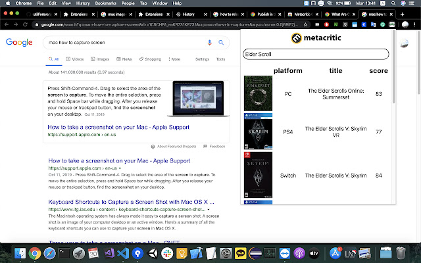421x263 pixels.
Task: Go back using the browser back arrow
Action: tap(7, 25)
